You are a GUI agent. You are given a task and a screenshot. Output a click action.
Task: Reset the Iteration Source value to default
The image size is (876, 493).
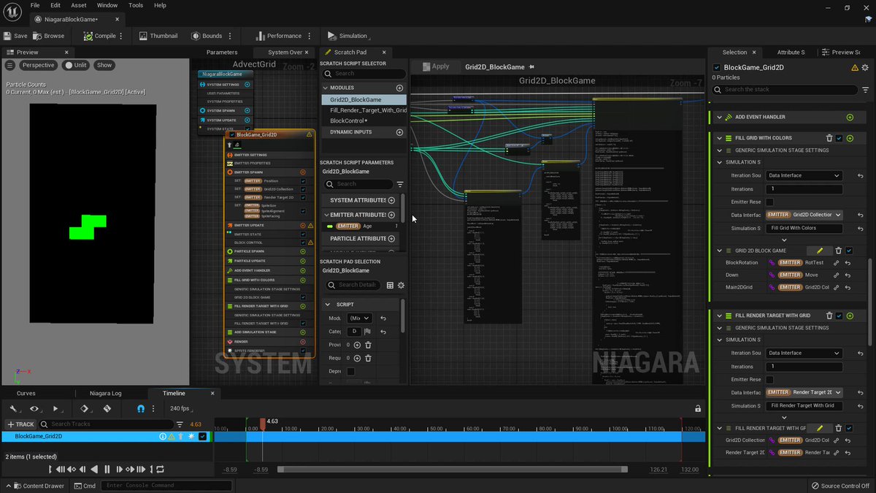(860, 175)
